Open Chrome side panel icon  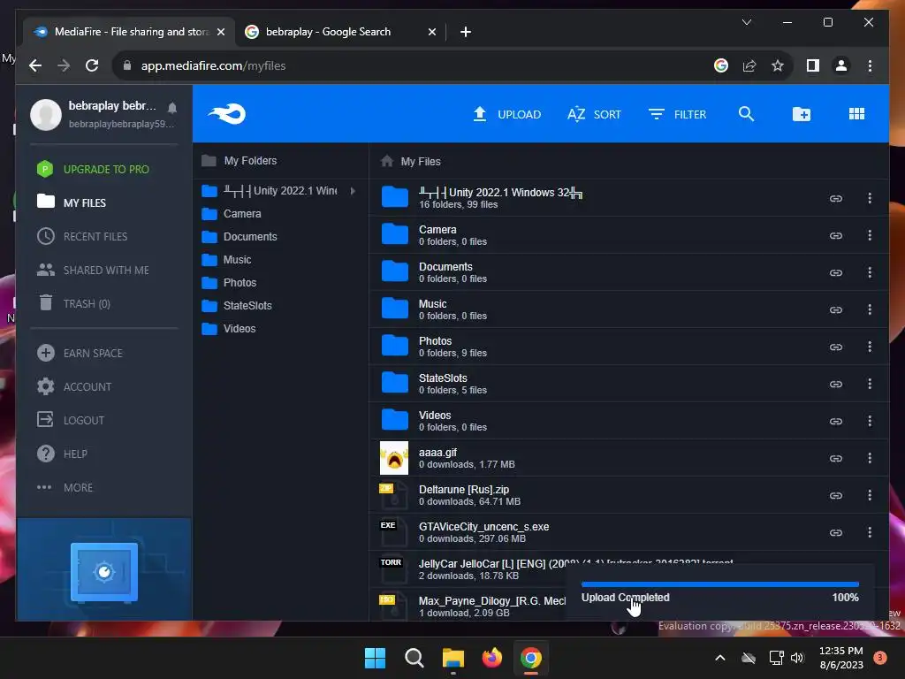[x=813, y=65]
